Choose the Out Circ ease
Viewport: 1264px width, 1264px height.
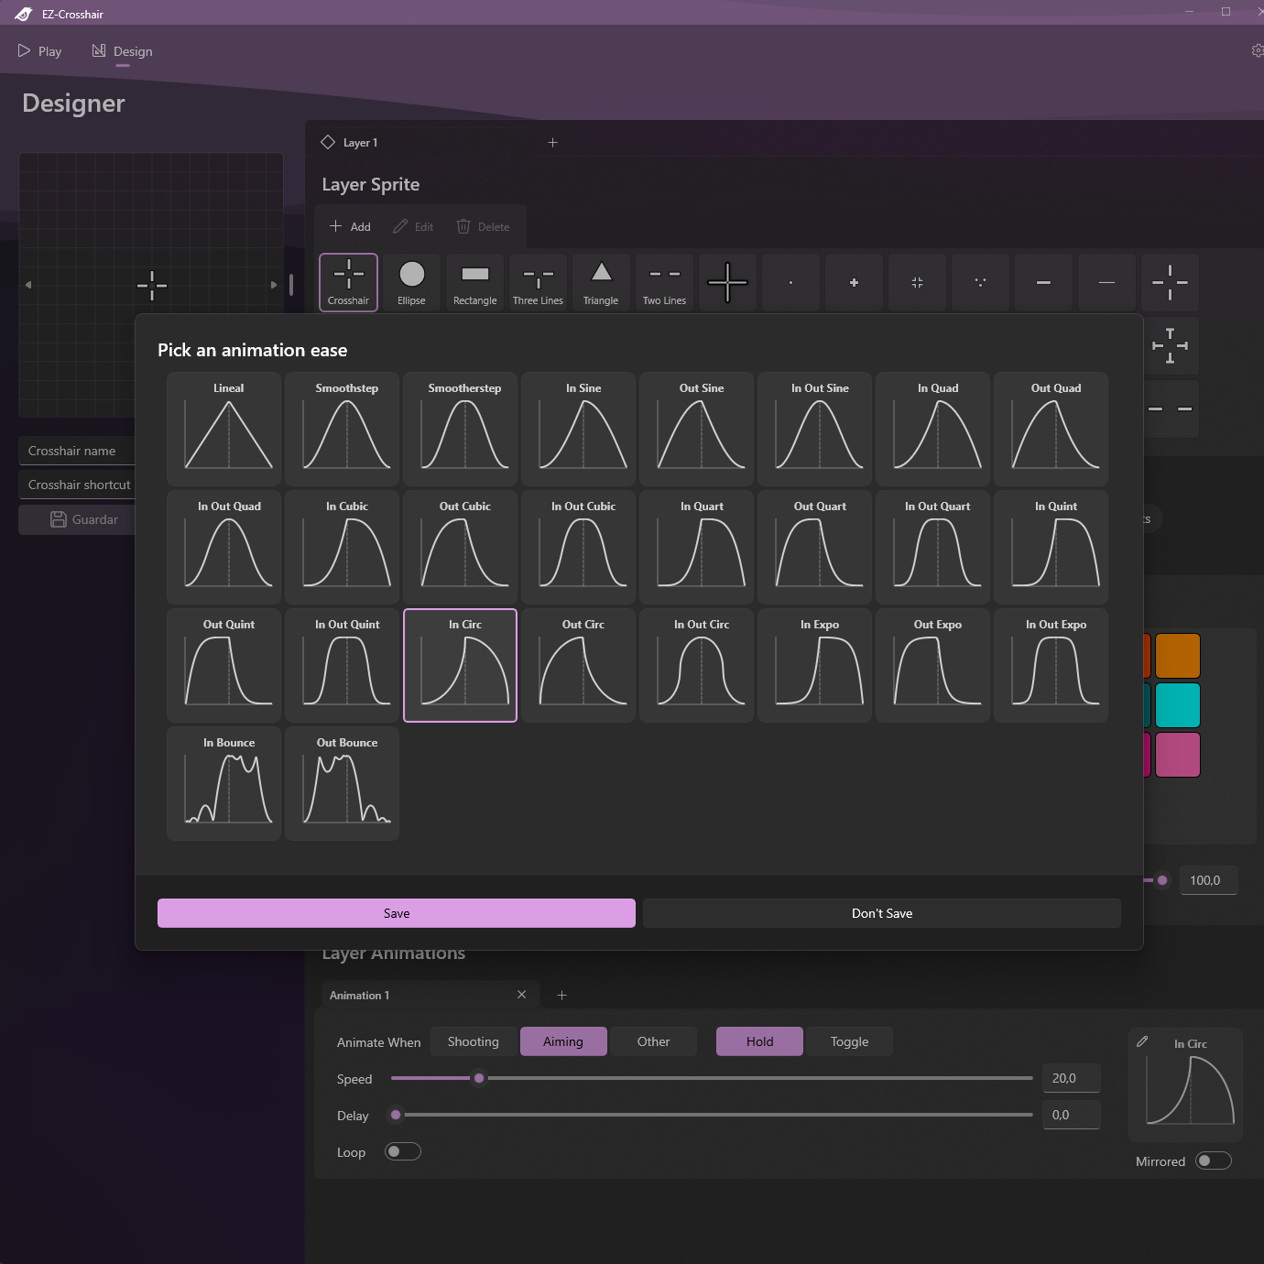coord(578,665)
